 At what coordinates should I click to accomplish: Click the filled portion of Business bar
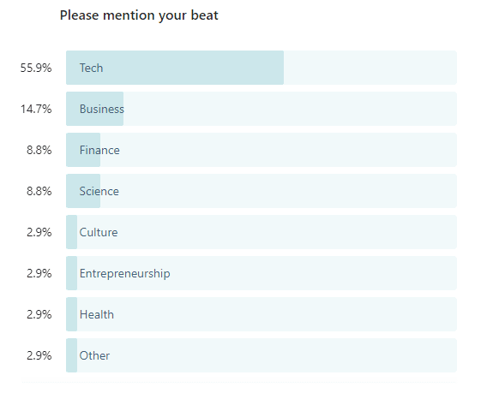[x=94, y=109]
